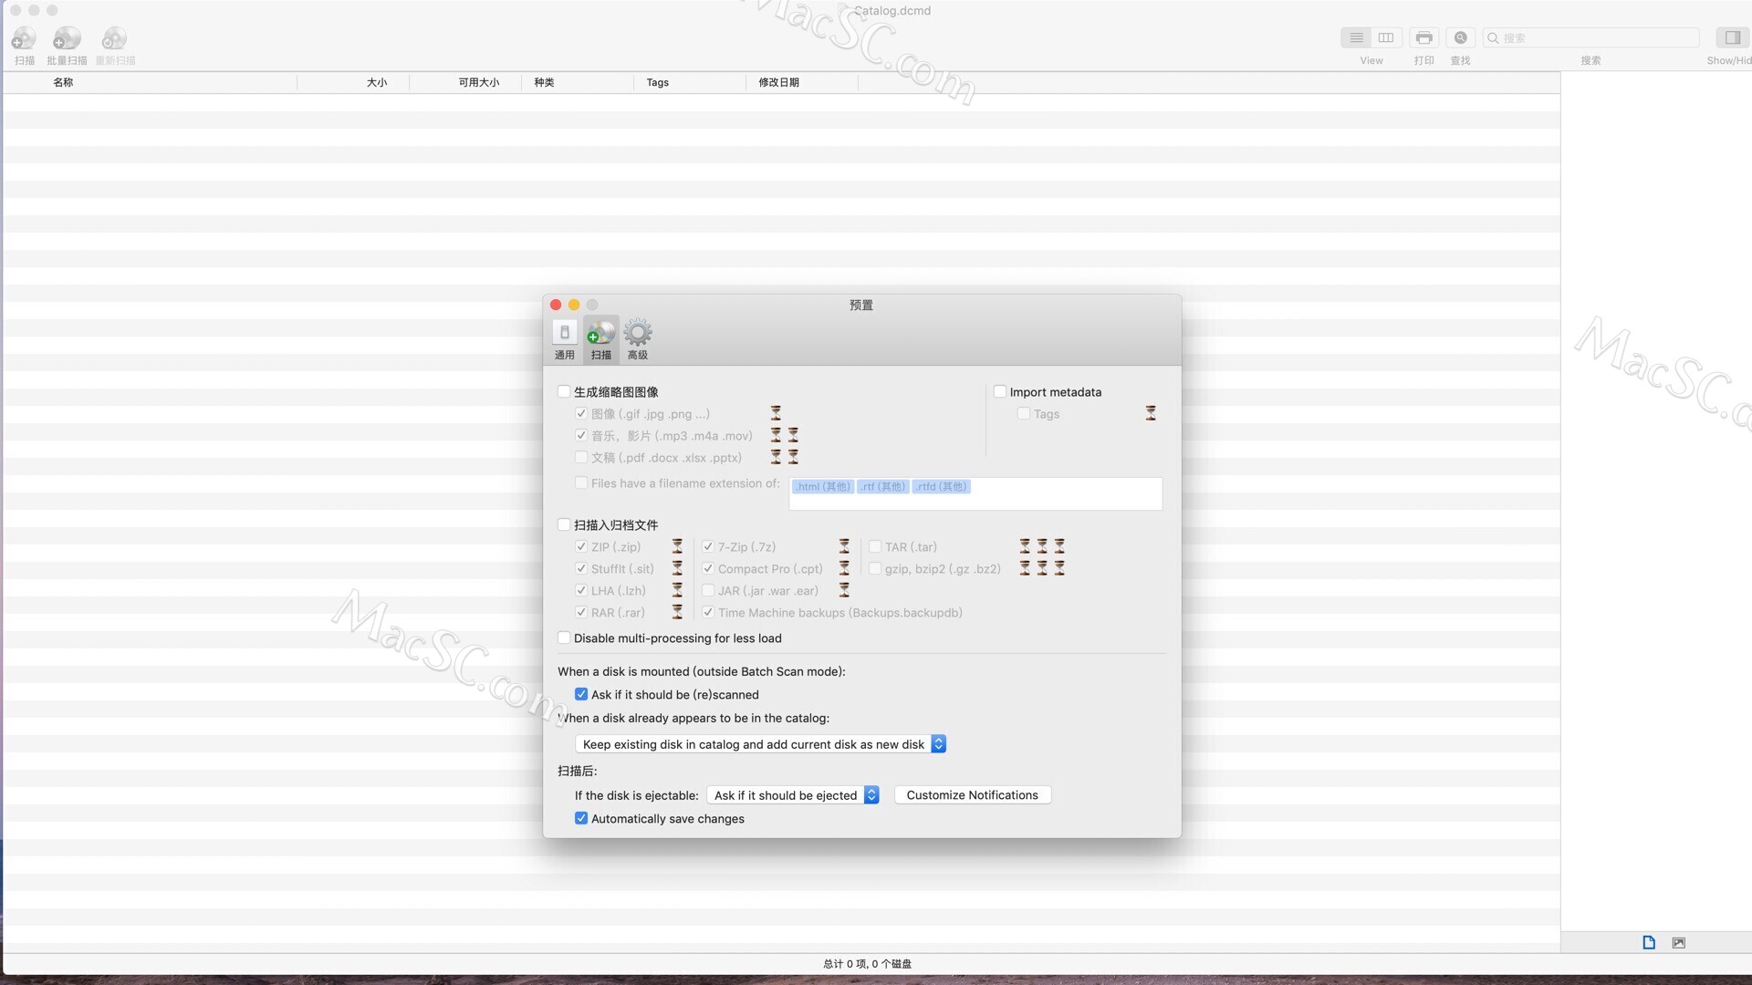Click hourglass icon beside RAR (.rar)
Viewport: 1752px width, 985px height.
(x=677, y=612)
